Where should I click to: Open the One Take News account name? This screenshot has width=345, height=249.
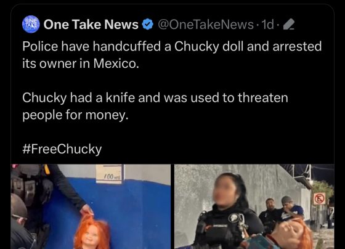click(x=91, y=24)
